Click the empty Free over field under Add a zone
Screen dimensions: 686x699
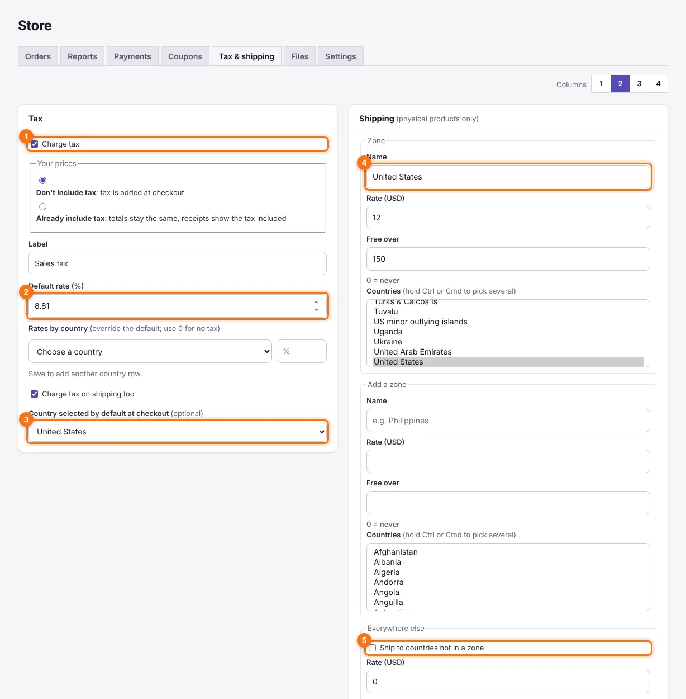(x=508, y=503)
